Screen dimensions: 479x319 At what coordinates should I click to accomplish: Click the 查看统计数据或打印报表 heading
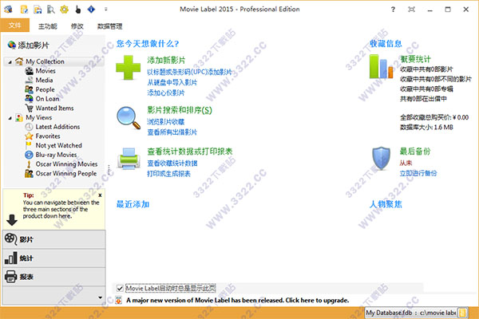pos(190,152)
